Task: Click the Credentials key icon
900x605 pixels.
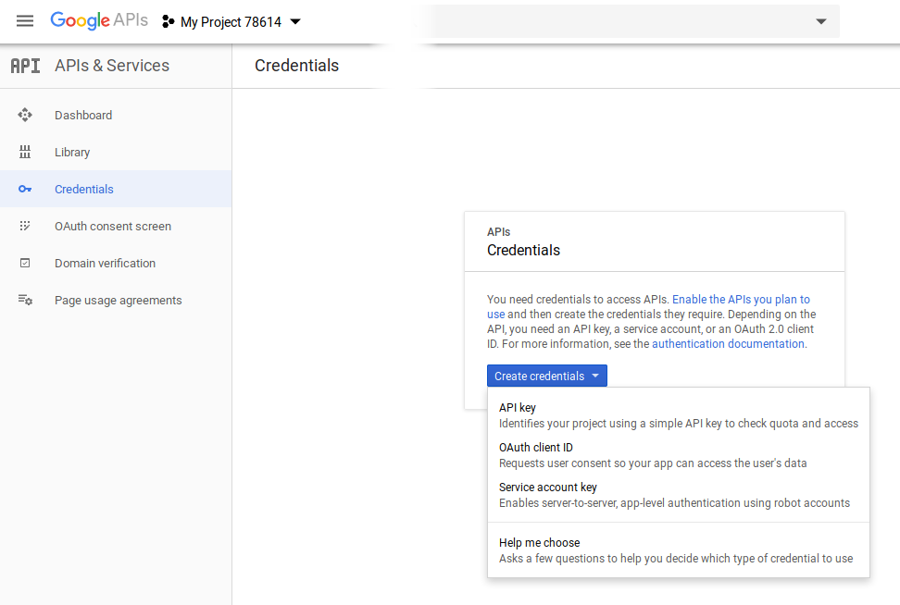Action: [x=25, y=190]
